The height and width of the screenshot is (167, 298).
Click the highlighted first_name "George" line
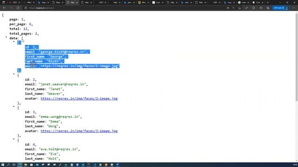[47, 57]
